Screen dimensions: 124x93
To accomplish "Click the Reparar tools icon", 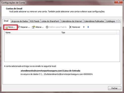I will (x=19, y=27).
